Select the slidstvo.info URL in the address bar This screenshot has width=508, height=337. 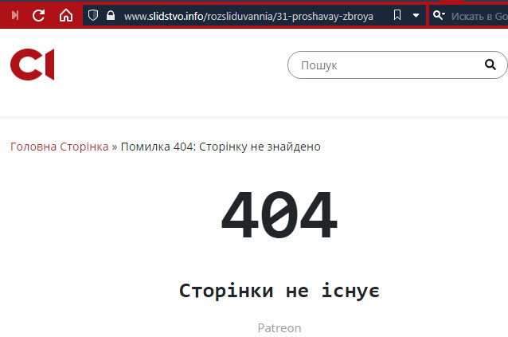click(248, 16)
